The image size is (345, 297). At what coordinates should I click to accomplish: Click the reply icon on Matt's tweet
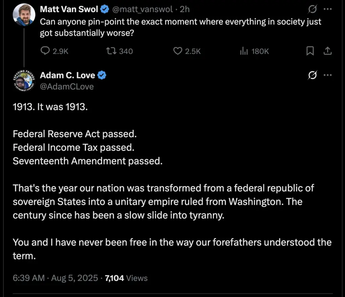(45, 51)
